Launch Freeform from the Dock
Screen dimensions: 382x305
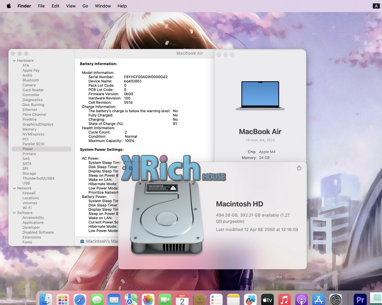tap(250, 299)
